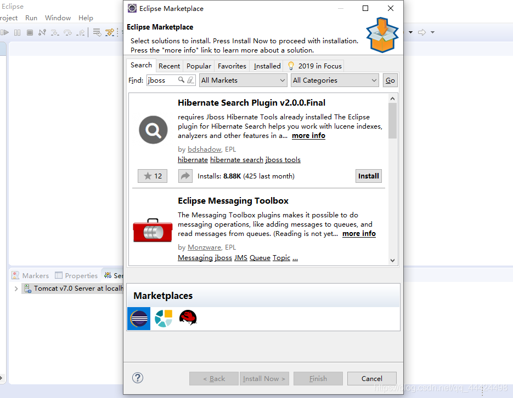Screen dimensions: 513x398
Task: Click the Disconnect icon in Eclipse toolbar
Action: point(42,32)
